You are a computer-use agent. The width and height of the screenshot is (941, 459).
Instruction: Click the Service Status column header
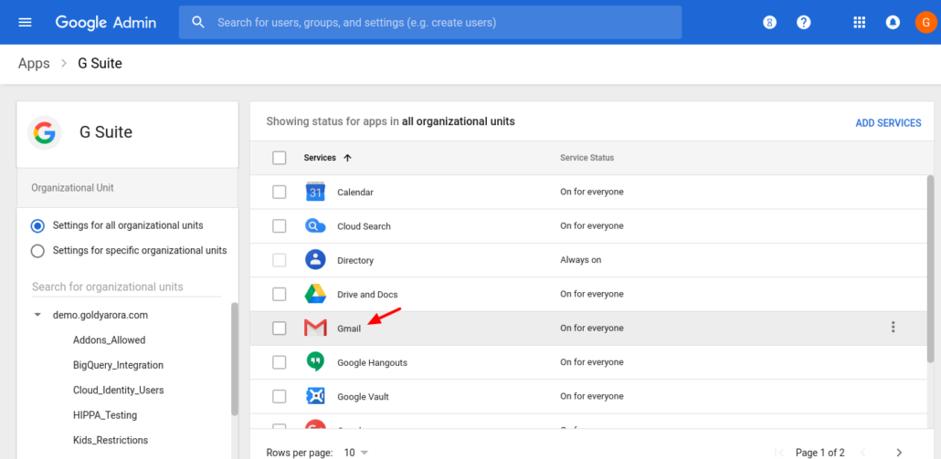[587, 158]
